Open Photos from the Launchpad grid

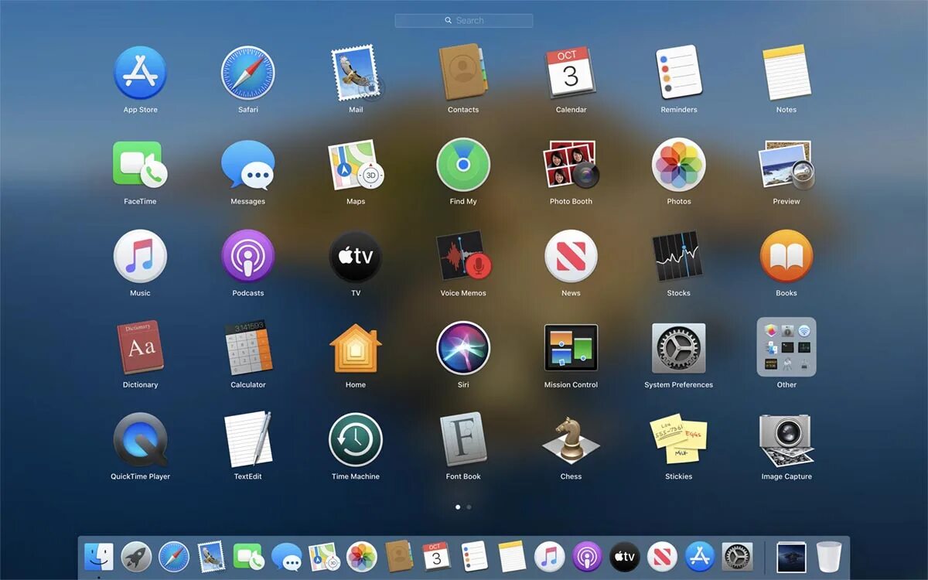678,165
